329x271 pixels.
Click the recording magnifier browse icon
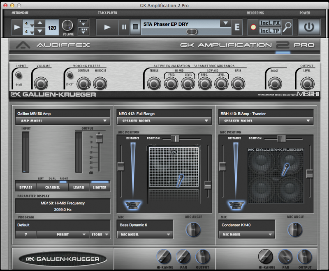(x=287, y=27)
